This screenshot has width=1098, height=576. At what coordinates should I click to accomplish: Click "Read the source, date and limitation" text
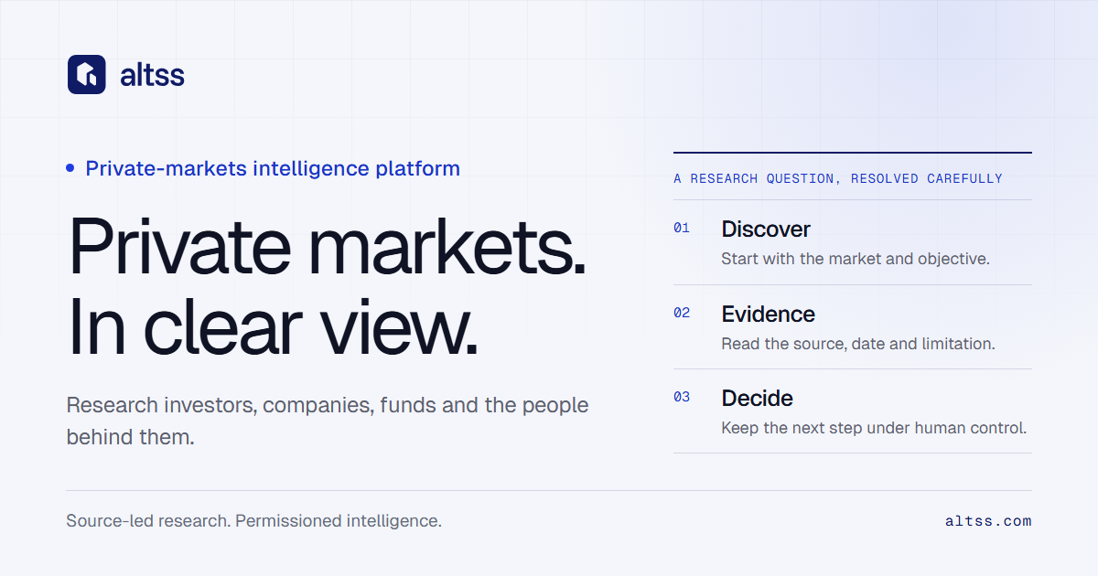click(858, 344)
